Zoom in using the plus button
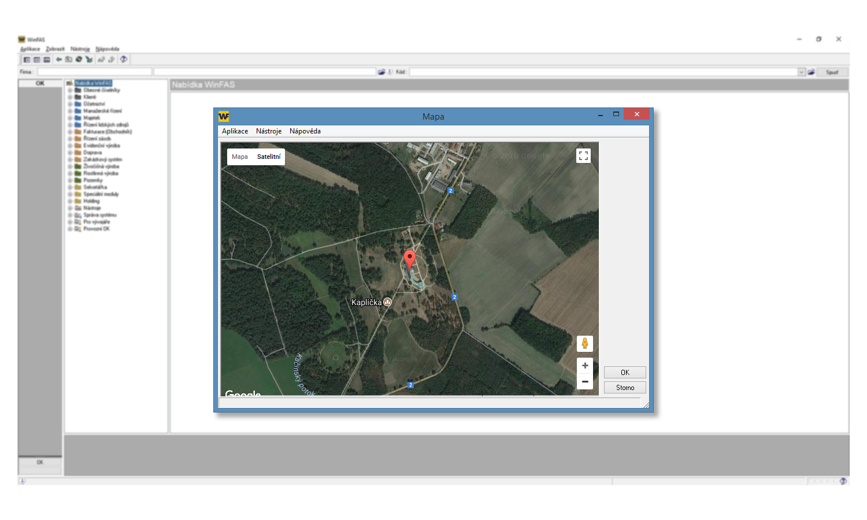The image size is (867, 520). (585, 366)
